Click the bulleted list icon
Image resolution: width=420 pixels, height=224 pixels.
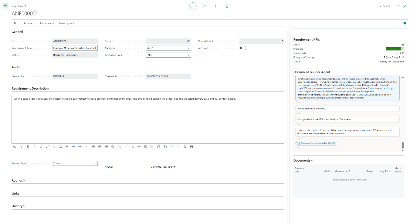(60, 147)
